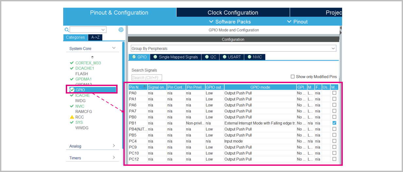Select the GPIO configuration tab

tap(139, 57)
